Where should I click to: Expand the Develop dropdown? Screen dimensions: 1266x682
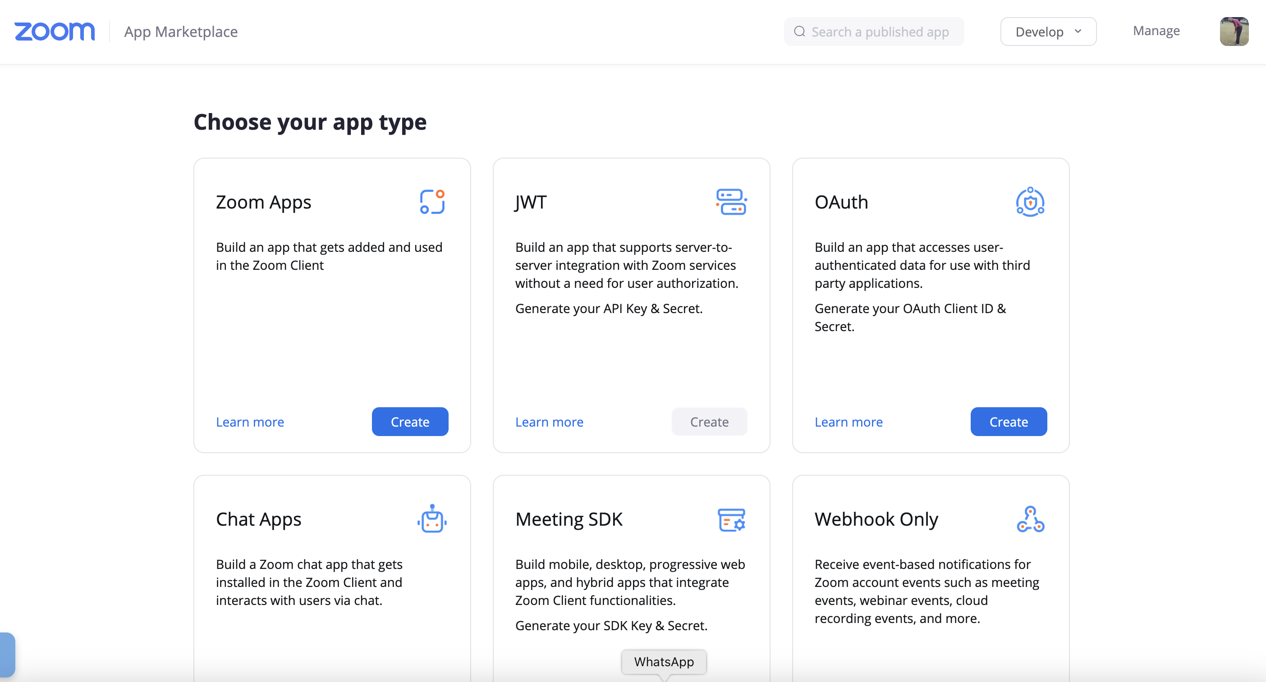[x=1048, y=32]
